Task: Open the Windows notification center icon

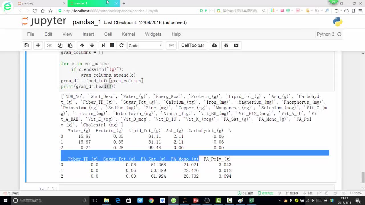Action: [358, 200]
